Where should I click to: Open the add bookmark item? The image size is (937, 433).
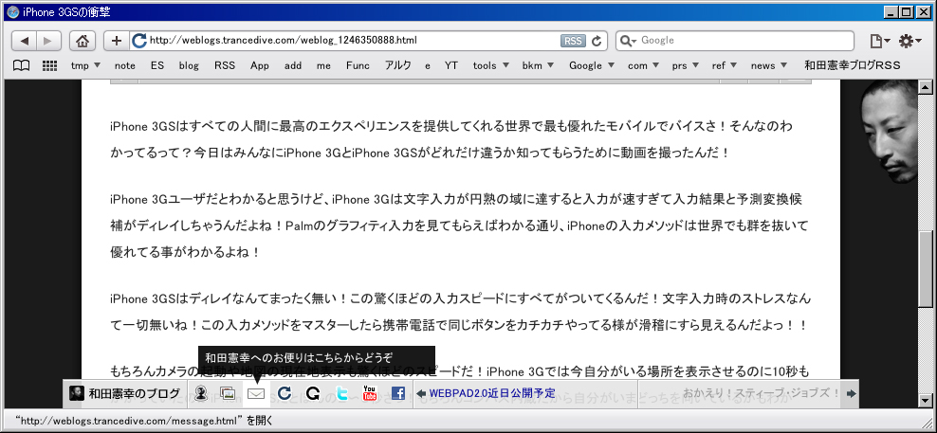293,65
